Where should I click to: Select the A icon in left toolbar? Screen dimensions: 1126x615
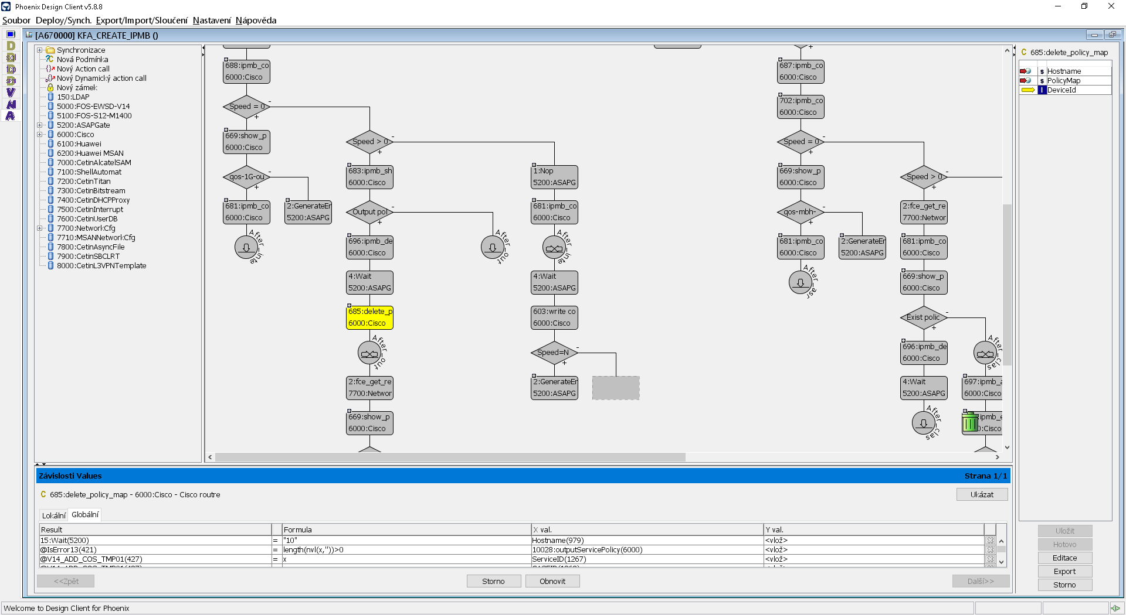[11, 116]
